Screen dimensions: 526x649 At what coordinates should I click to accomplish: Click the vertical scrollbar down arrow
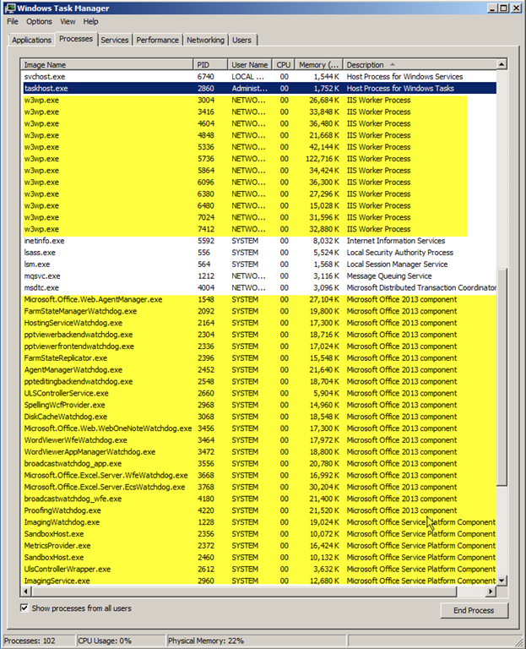(502, 581)
